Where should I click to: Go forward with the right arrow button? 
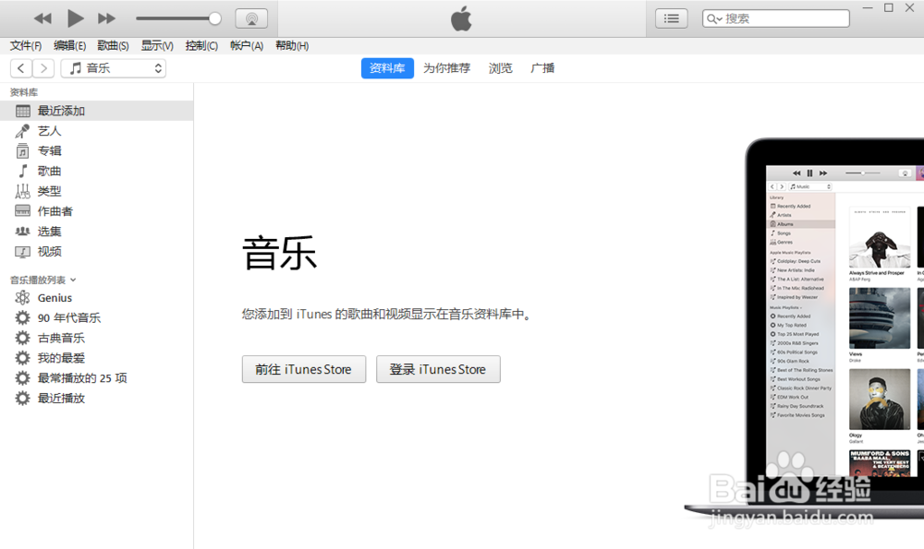43,68
